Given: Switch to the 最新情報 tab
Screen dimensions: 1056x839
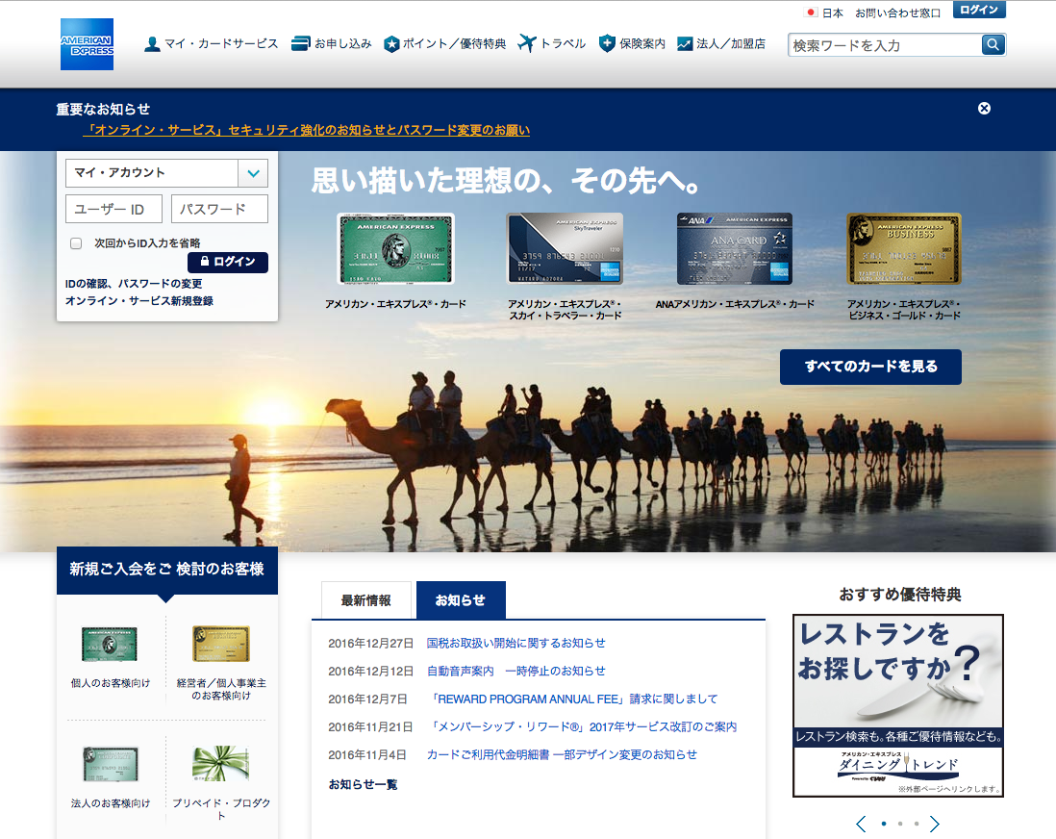Looking at the screenshot, I should click(366, 599).
